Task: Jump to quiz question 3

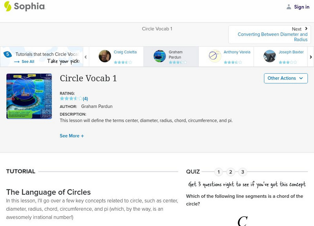Action: [243, 172]
